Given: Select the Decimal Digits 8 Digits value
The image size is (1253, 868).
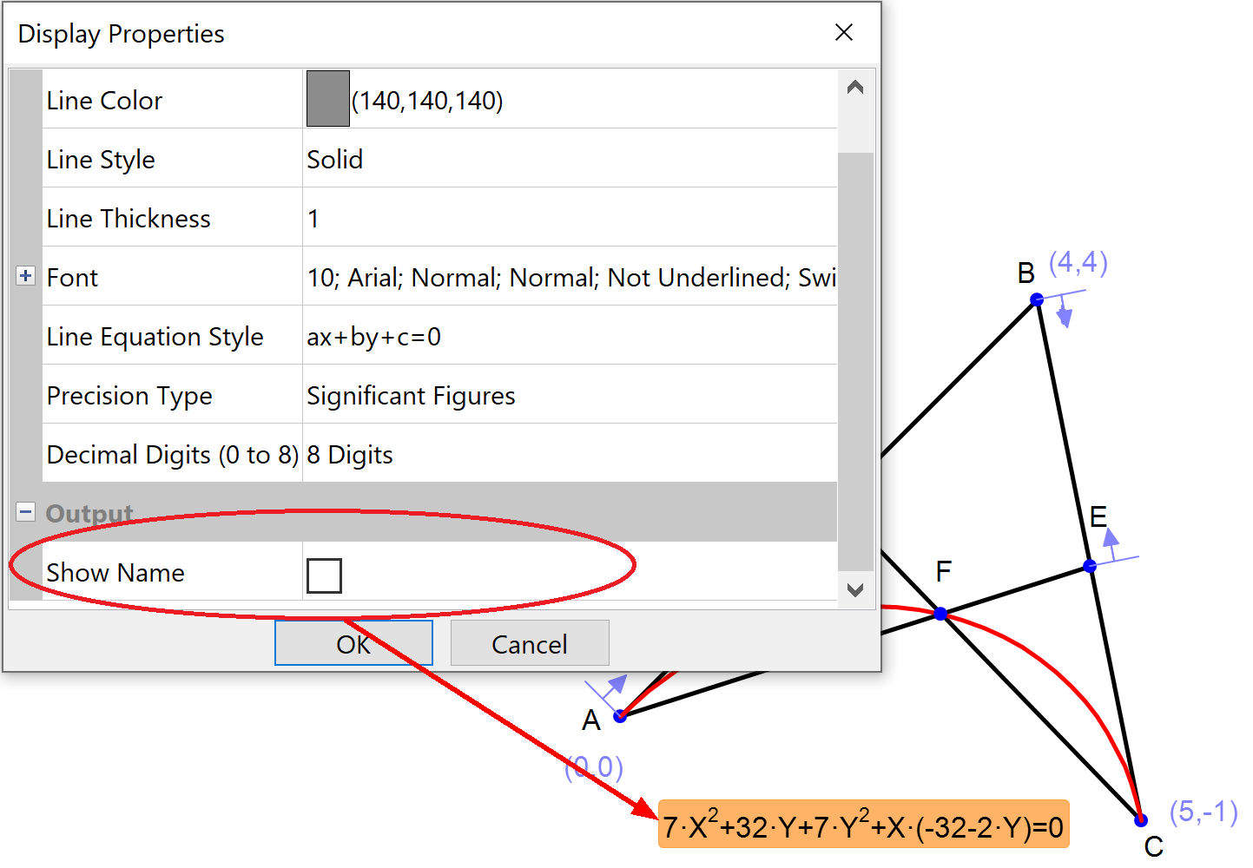Looking at the screenshot, I should click(350, 455).
